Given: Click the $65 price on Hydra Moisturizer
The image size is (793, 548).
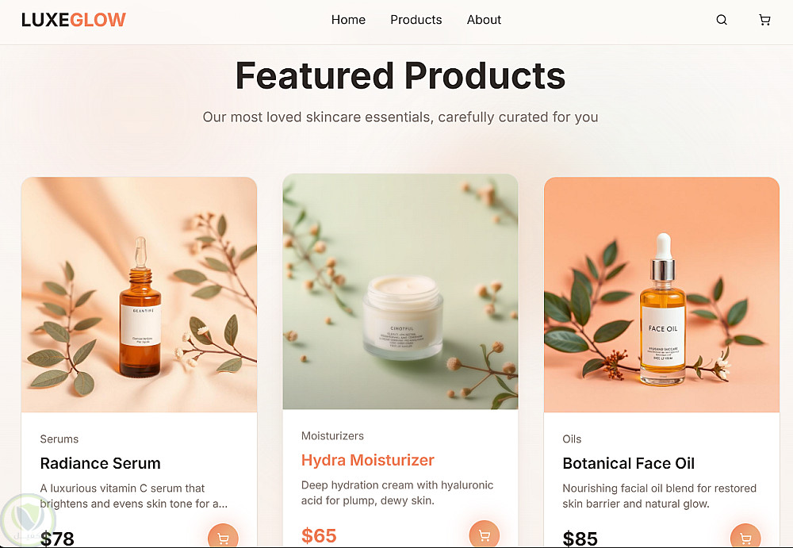Looking at the screenshot, I should pos(319,535).
